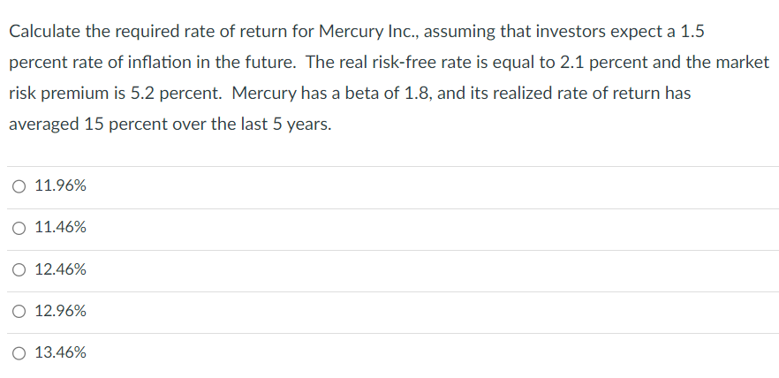Pick the 13.46% radio button
This screenshot has height=378, width=779.
tap(19, 352)
